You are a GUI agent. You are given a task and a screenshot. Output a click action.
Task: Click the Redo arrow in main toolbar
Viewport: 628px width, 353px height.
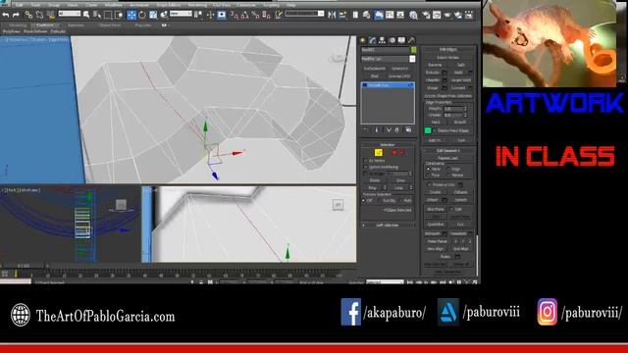pos(16,16)
